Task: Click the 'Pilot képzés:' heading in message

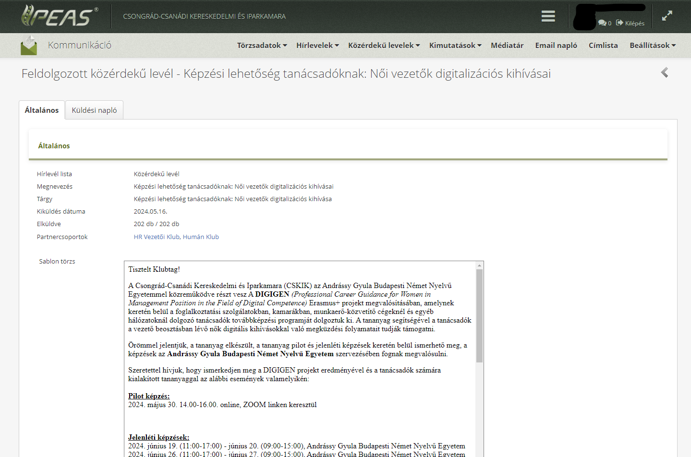Action: 149,396
